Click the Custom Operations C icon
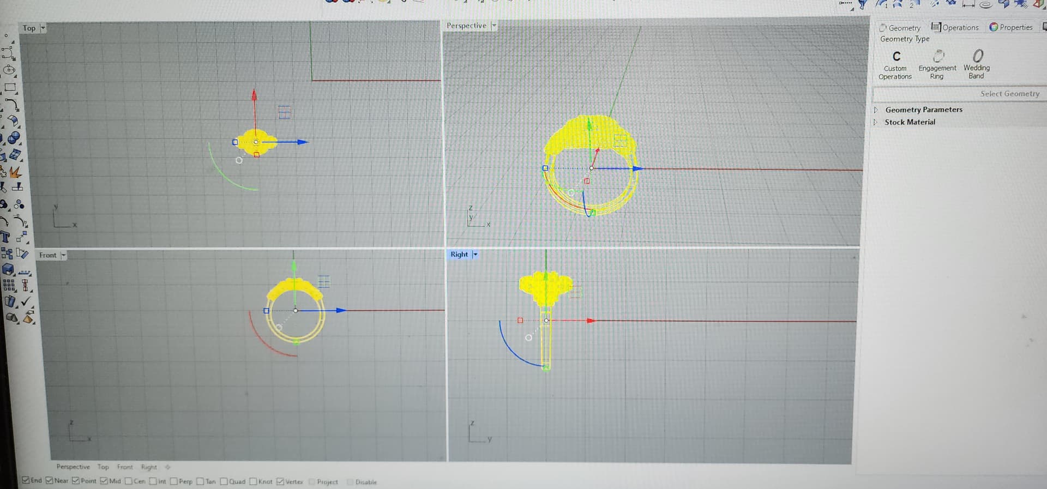The width and height of the screenshot is (1047, 489). pyautogui.click(x=896, y=56)
